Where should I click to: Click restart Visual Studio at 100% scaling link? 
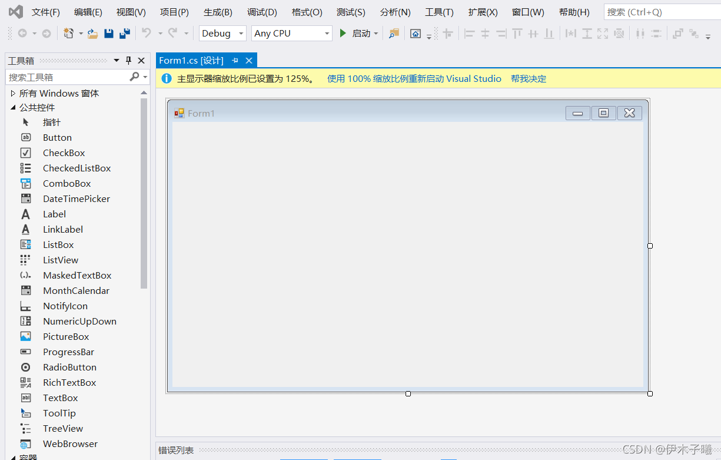(x=414, y=78)
